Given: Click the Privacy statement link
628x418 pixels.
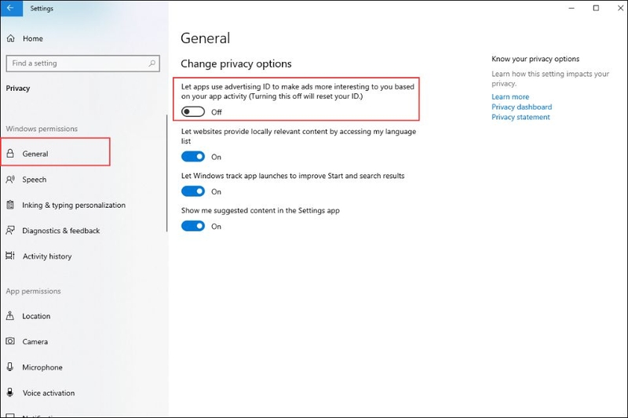Looking at the screenshot, I should pos(520,117).
